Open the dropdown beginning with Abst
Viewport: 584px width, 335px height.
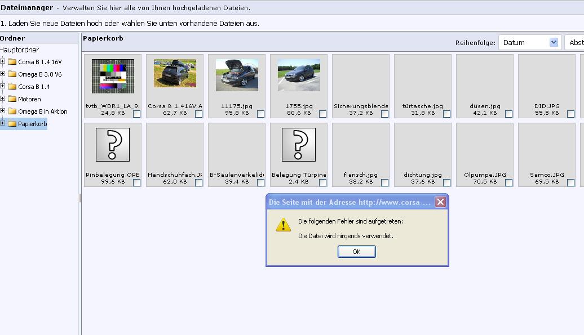click(574, 42)
